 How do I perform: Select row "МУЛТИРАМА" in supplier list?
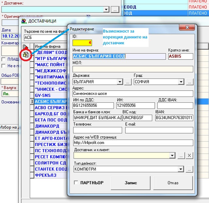point(51,77)
